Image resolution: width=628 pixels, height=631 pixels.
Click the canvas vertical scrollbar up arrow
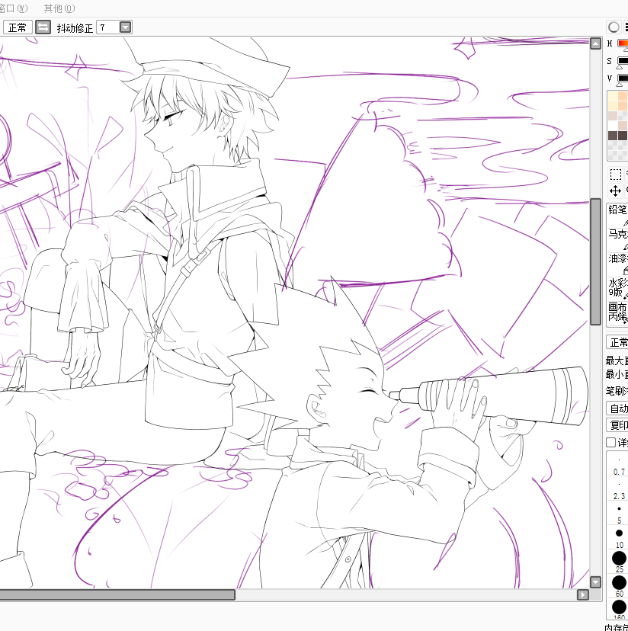[595, 43]
